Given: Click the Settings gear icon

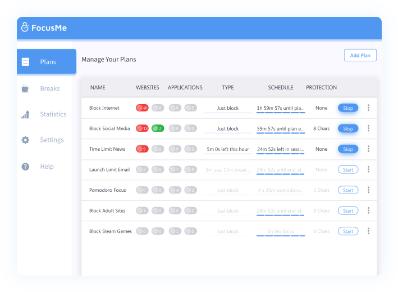Looking at the screenshot, I should point(25,140).
